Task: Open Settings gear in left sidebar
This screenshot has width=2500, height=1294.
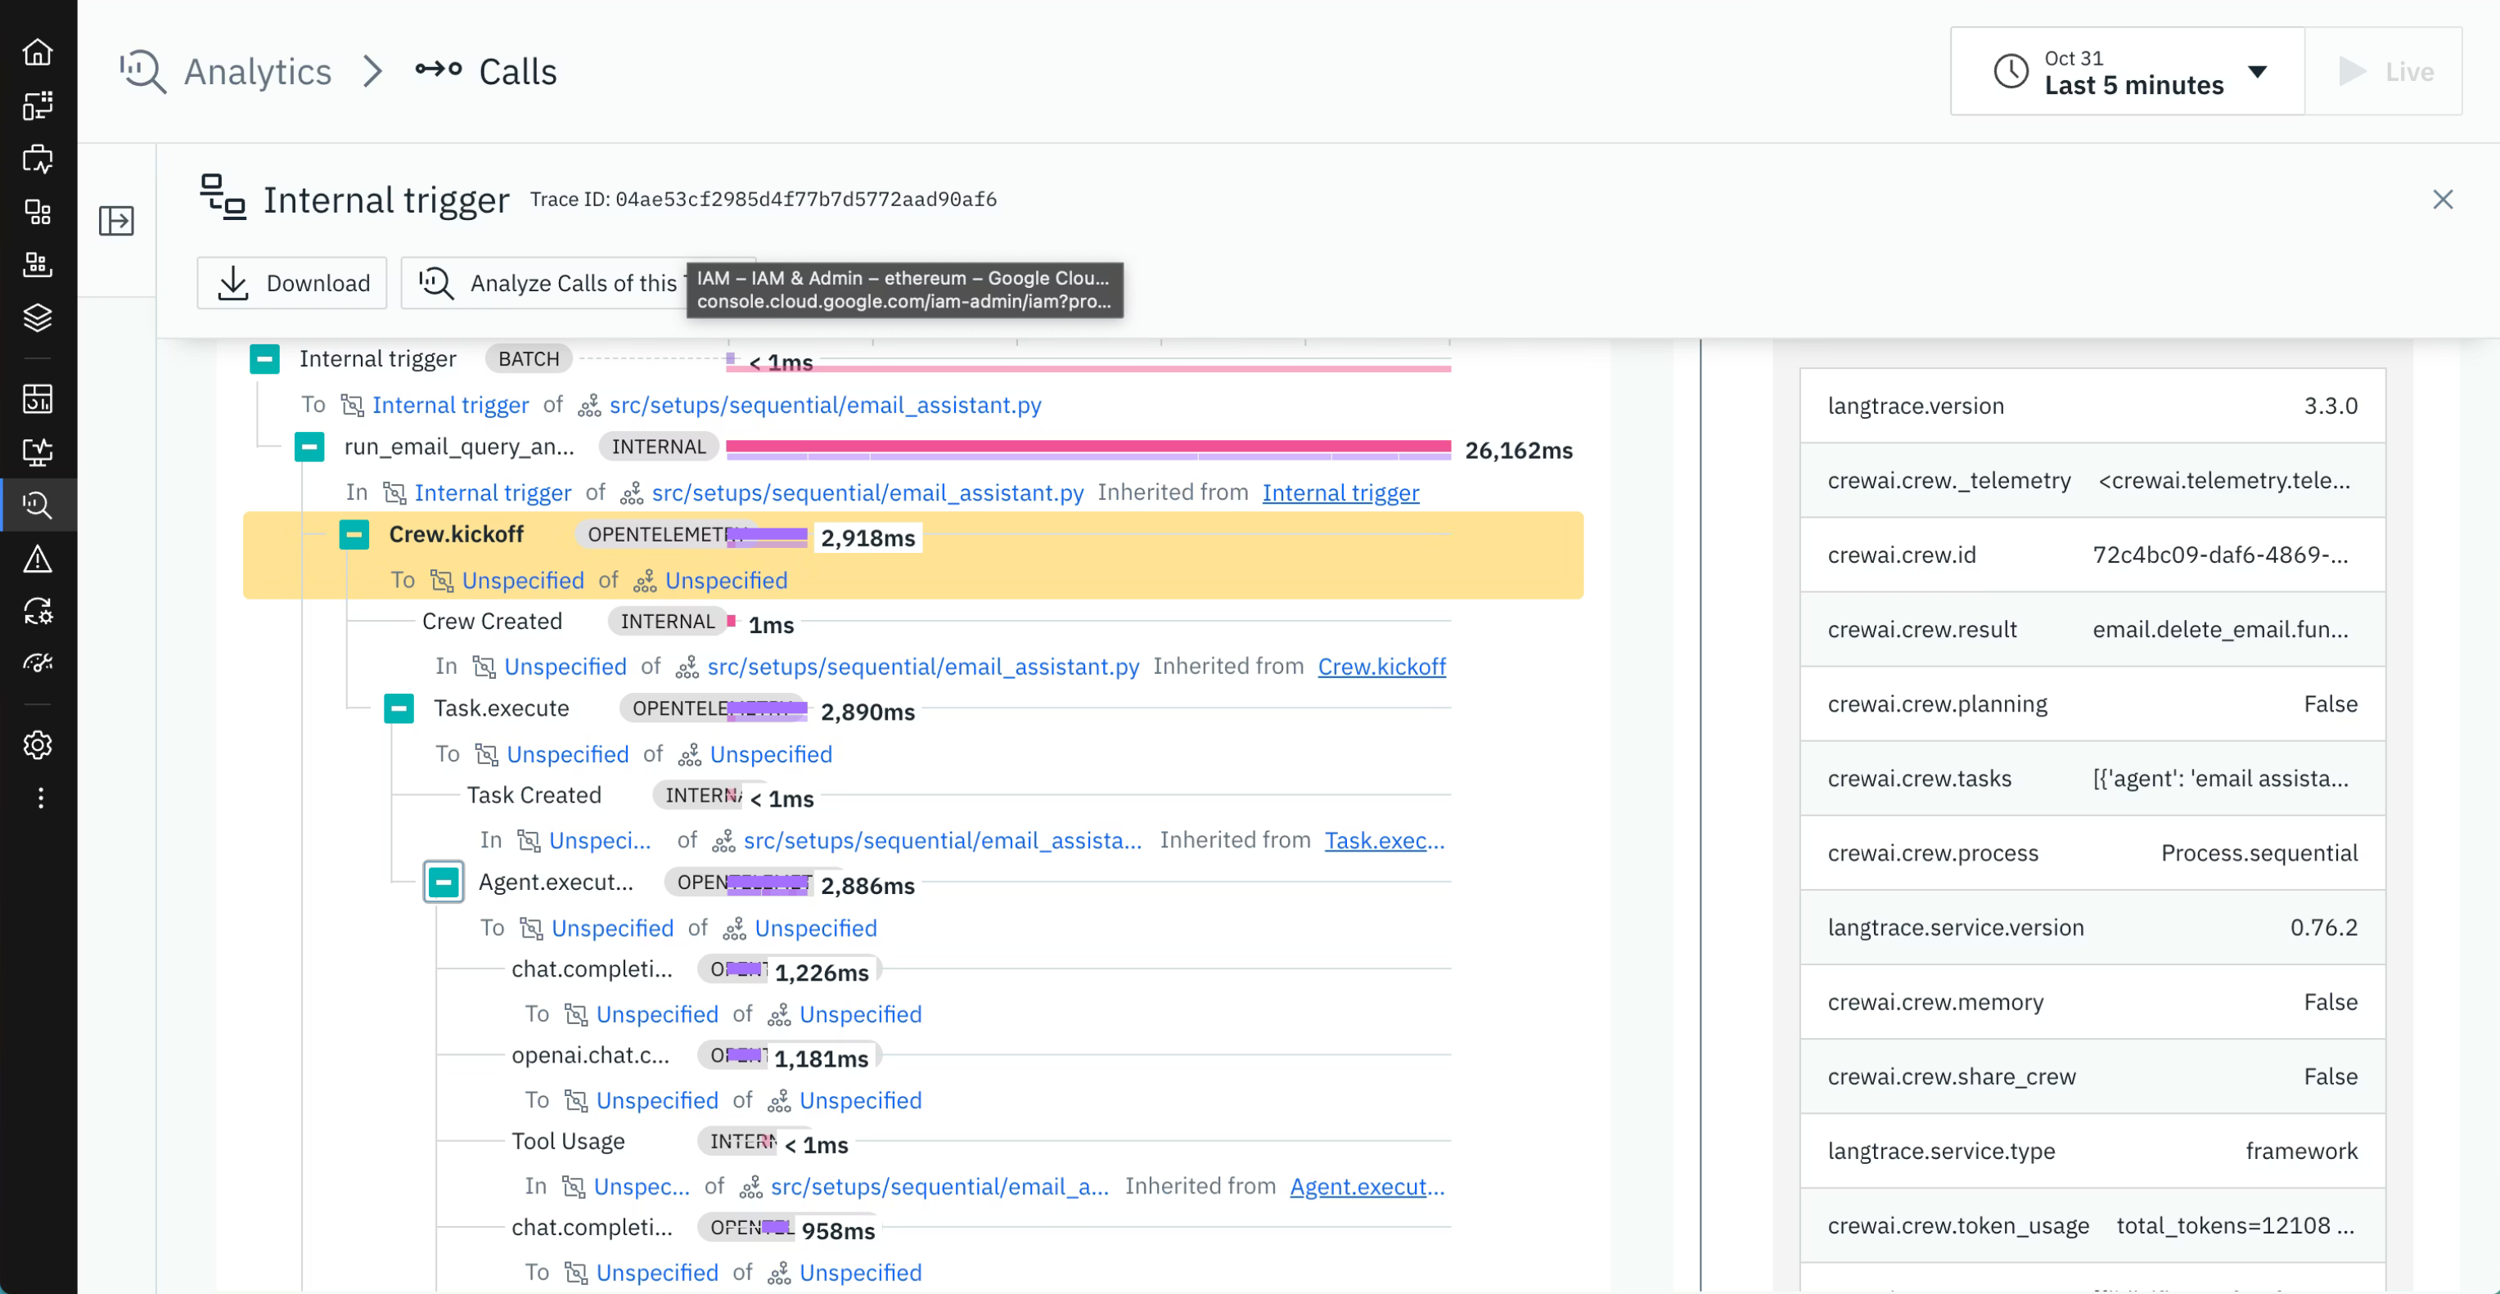Action: pos(38,745)
